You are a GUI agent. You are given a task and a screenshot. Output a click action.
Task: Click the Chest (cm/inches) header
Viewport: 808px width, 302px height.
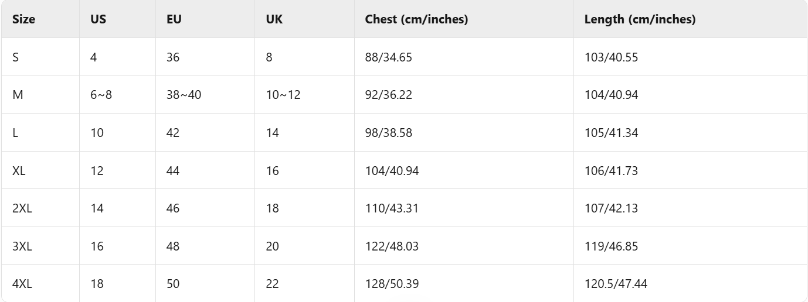416,19
